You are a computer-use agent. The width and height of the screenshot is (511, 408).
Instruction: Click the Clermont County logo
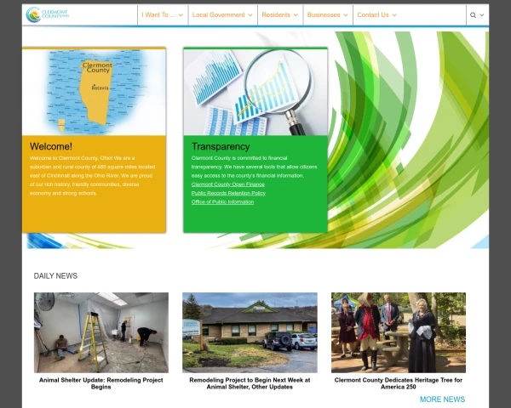(x=48, y=14)
